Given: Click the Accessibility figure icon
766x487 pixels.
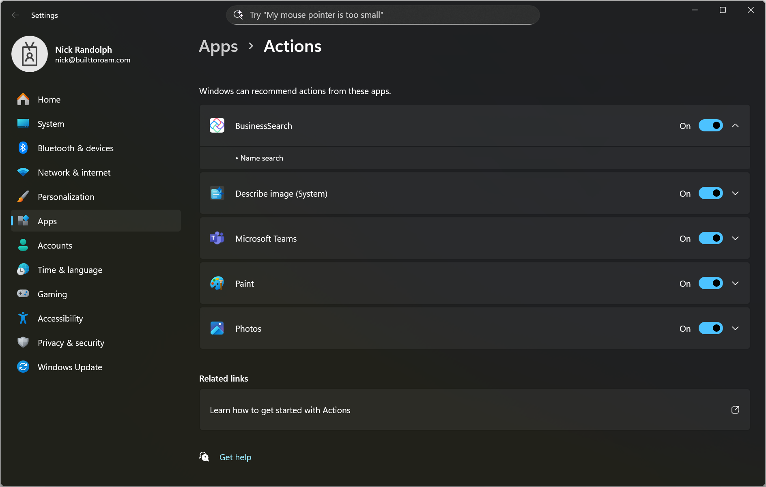Looking at the screenshot, I should tap(23, 318).
